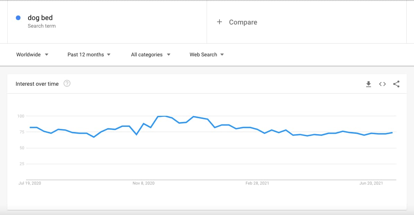Click the plus icon next to Compare
The width and height of the screenshot is (414, 215).
tap(219, 22)
